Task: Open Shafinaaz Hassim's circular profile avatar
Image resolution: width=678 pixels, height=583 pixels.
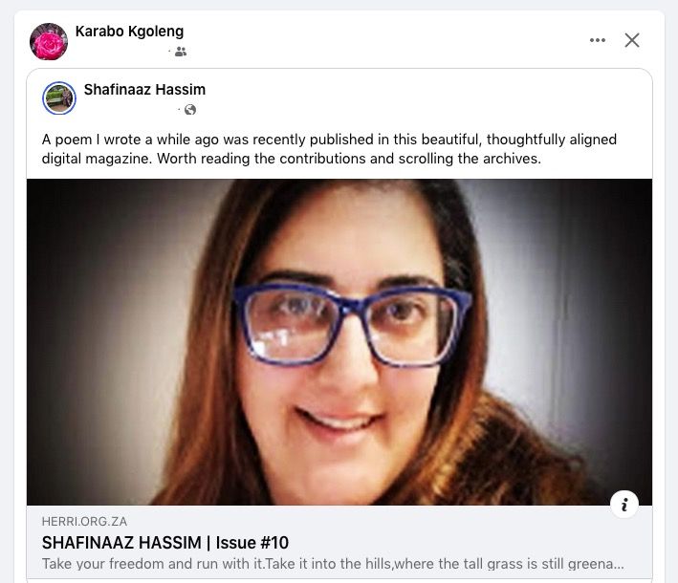Action: [x=59, y=98]
